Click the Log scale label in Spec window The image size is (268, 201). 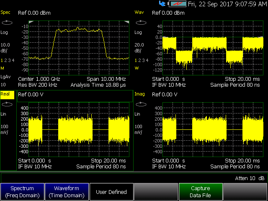pyautogui.click(x=4, y=33)
